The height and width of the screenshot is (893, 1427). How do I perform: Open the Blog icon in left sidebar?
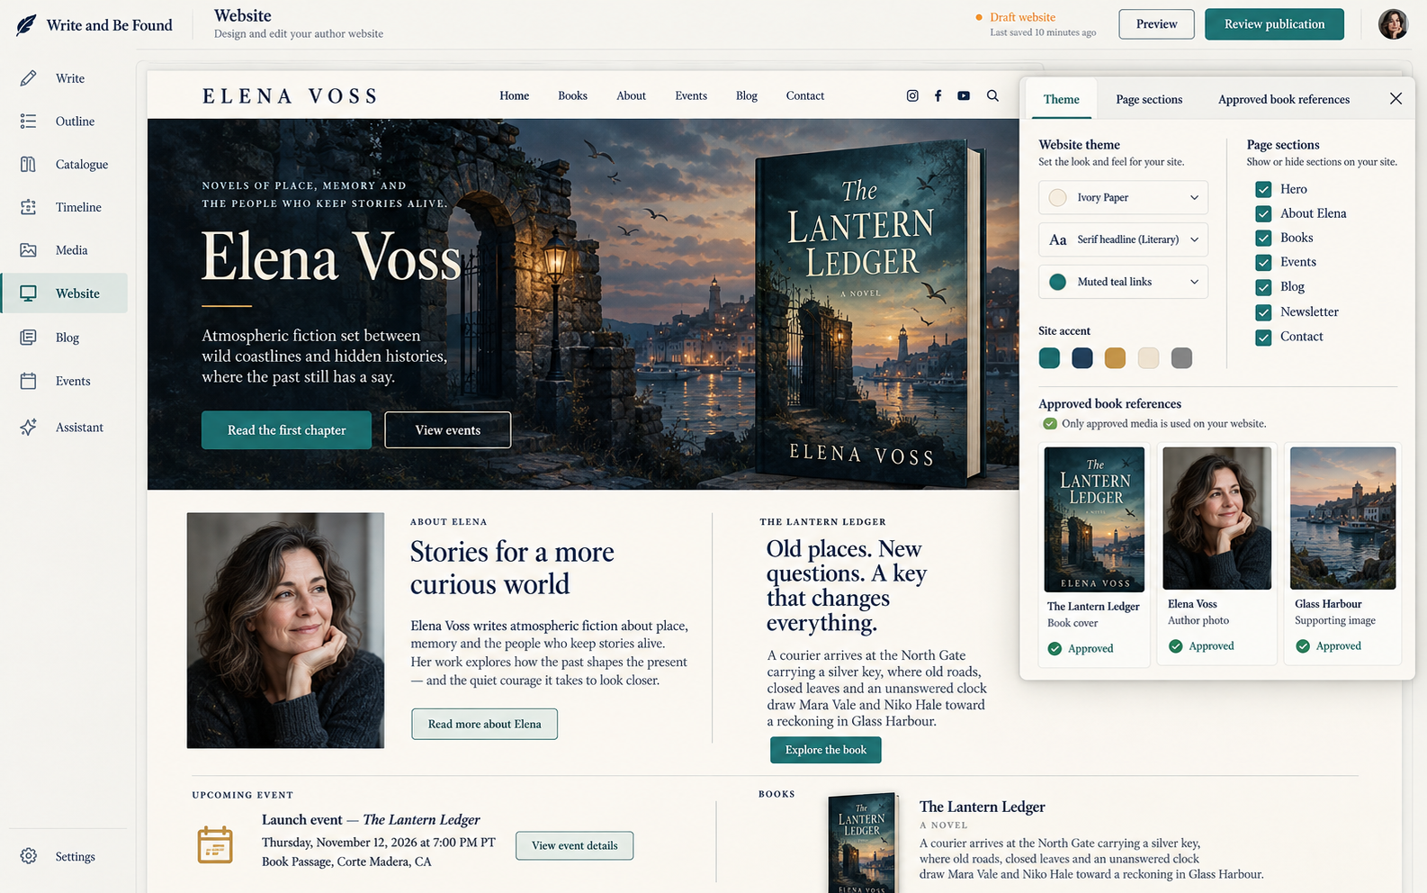pyautogui.click(x=29, y=338)
